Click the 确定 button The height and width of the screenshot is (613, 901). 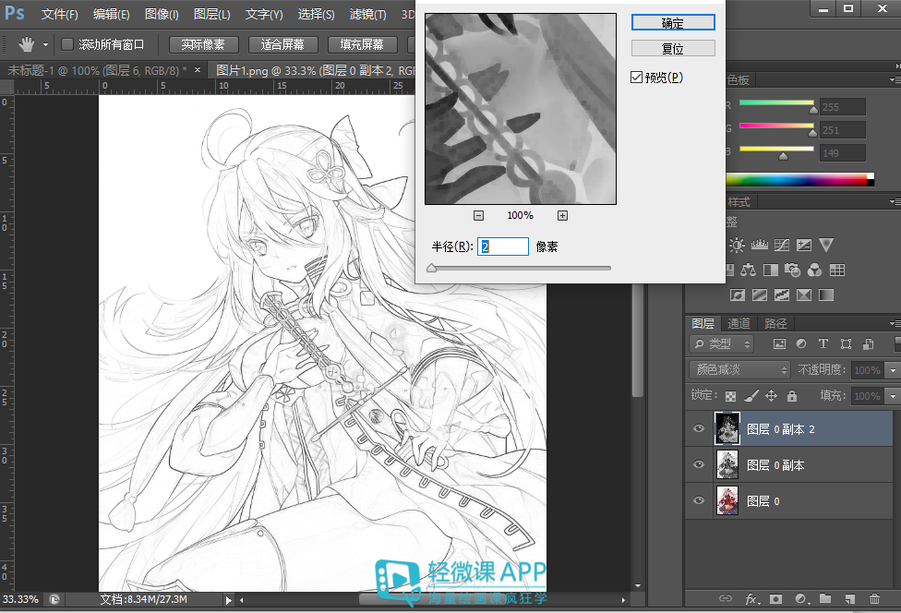click(x=673, y=22)
